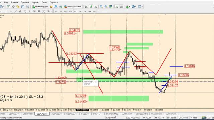This screenshot has height=120, width=214.
Task: Switch chart to candlestick mode
Action: [x=91, y=7]
